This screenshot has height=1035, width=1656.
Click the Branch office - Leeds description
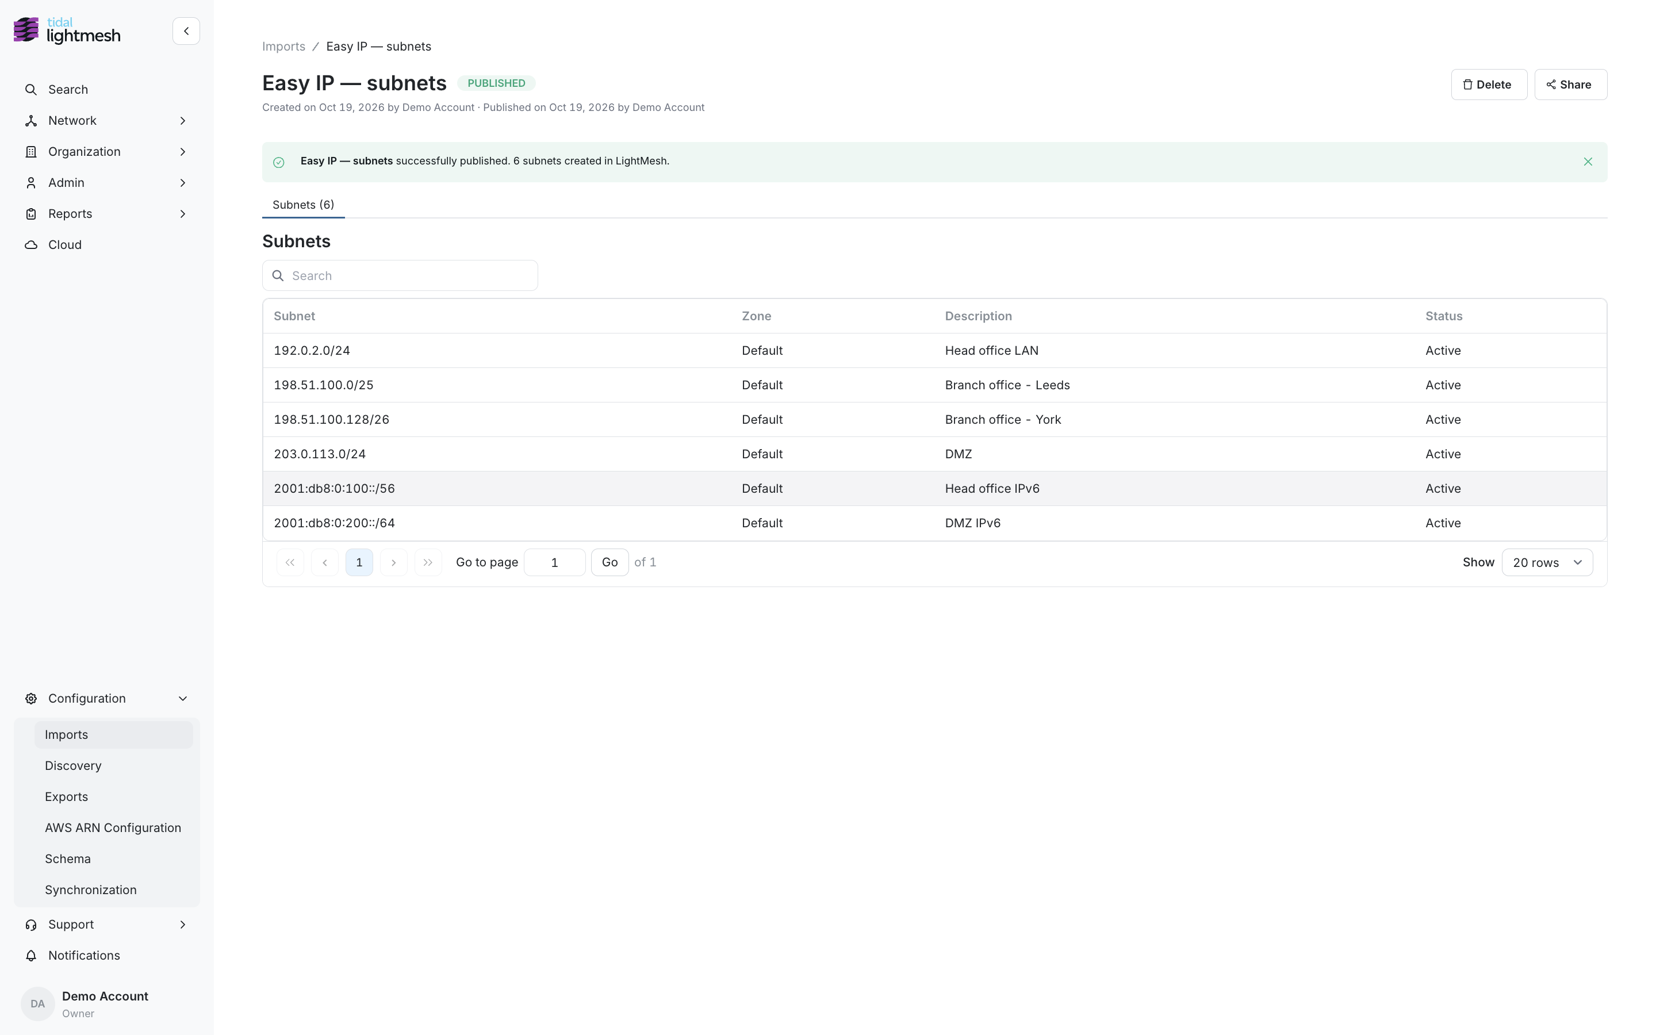point(1007,385)
